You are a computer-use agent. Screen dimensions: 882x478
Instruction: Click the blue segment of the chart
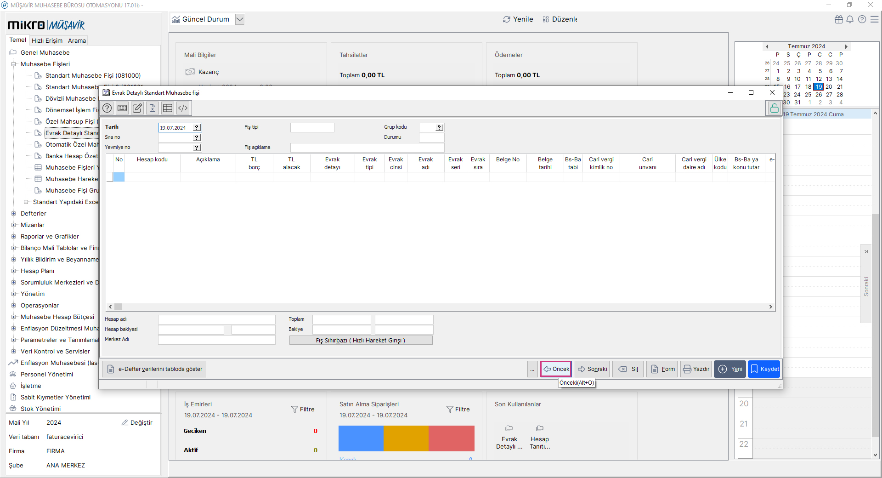click(361, 438)
